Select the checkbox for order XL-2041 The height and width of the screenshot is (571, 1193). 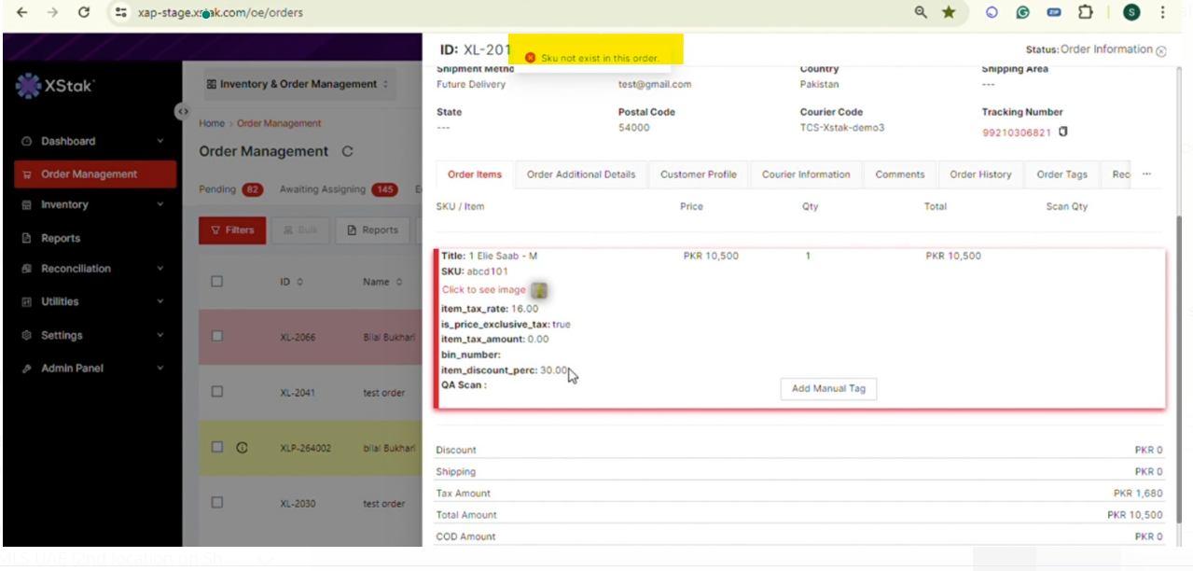click(217, 392)
